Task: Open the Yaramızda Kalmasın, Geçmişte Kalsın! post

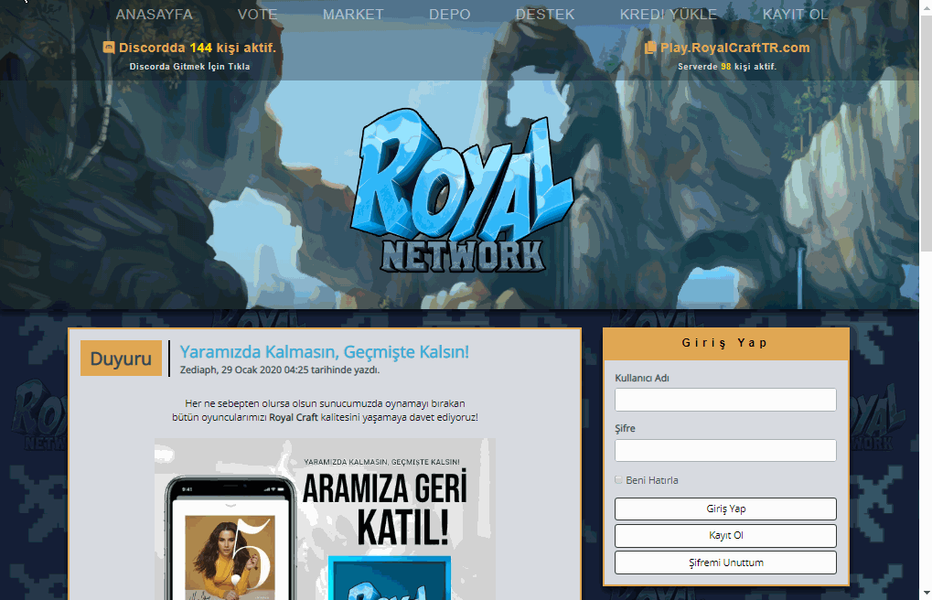Action: [x=325, y=351]
